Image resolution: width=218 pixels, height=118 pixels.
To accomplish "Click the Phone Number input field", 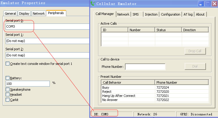I will pyautogui.click(x=145, y=67).
